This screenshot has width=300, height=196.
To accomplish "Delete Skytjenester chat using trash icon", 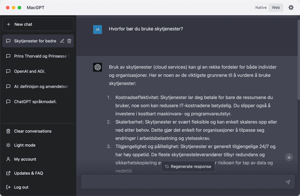I will 69,41.
